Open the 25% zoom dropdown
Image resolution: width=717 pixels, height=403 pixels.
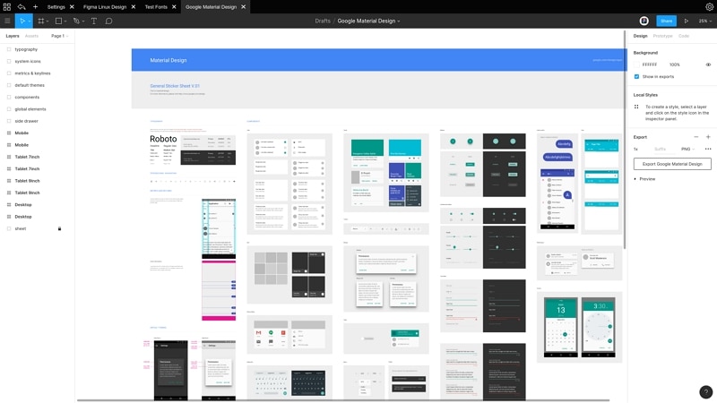[x=704, y=21]
